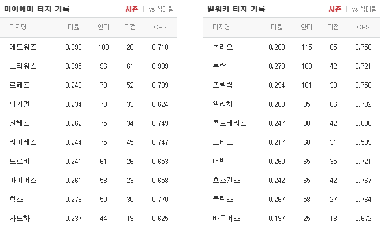Select player 옐리치 name
The image size is (381, 229).
223,104
